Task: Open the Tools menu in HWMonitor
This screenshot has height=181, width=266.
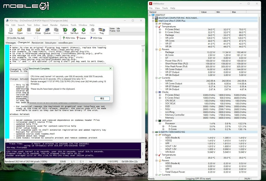Action: coord(165,8)
